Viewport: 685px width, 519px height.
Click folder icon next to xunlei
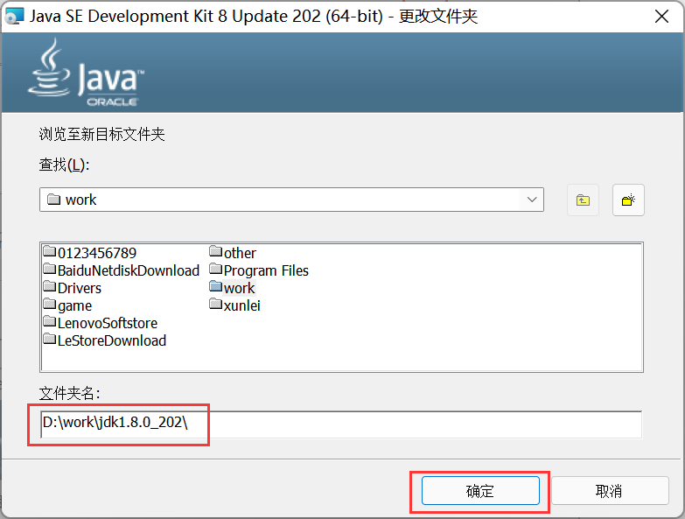coord(216,304)
